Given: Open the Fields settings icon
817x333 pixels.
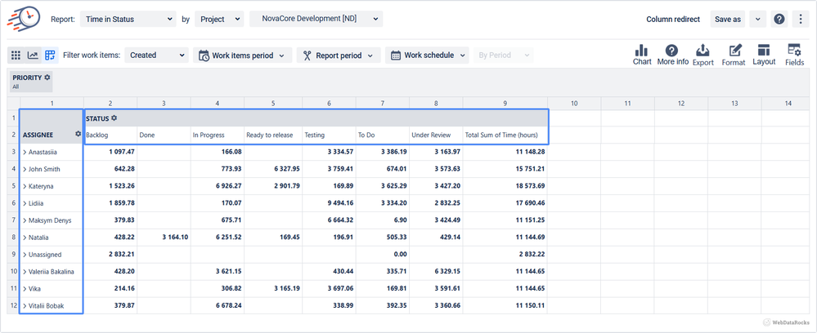Looking at the screenshot, I should (794, 55).
